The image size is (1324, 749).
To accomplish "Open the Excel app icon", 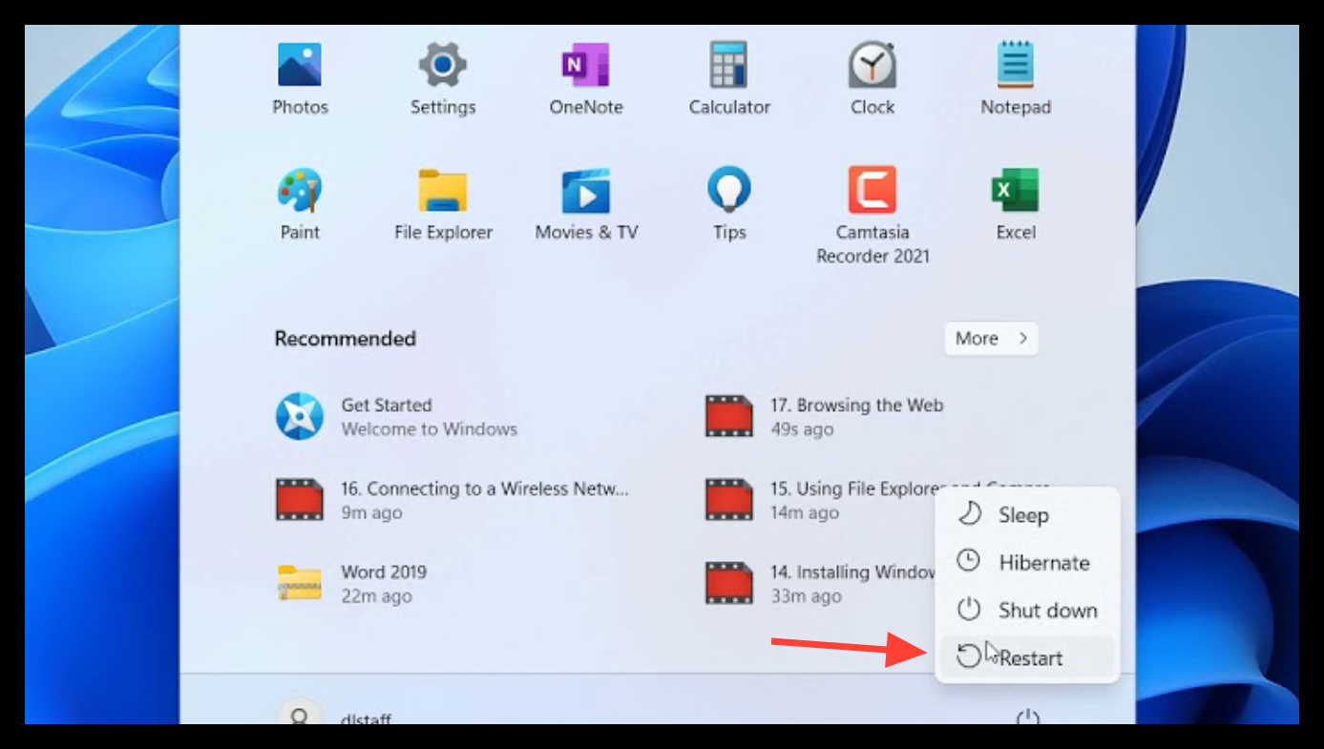I will point(1015,190).
